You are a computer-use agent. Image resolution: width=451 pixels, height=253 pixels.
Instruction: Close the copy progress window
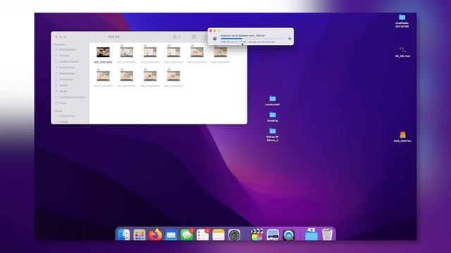pyautogui.click(x=211, y=30)
